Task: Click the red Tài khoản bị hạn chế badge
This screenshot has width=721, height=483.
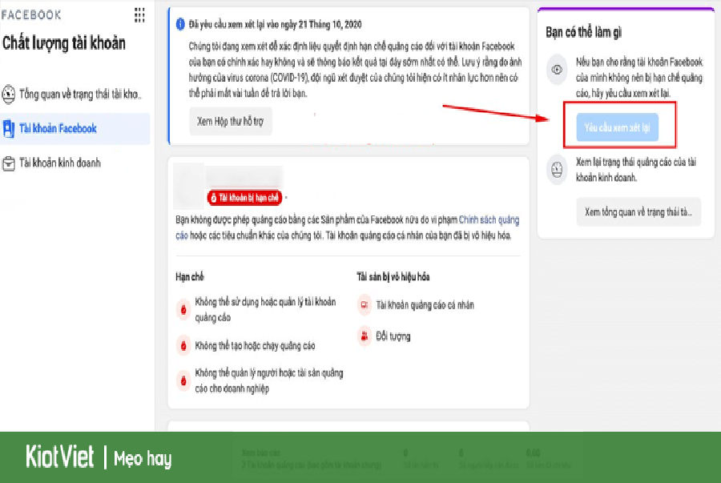Action: pyautogui.click(x=244, y=198)
